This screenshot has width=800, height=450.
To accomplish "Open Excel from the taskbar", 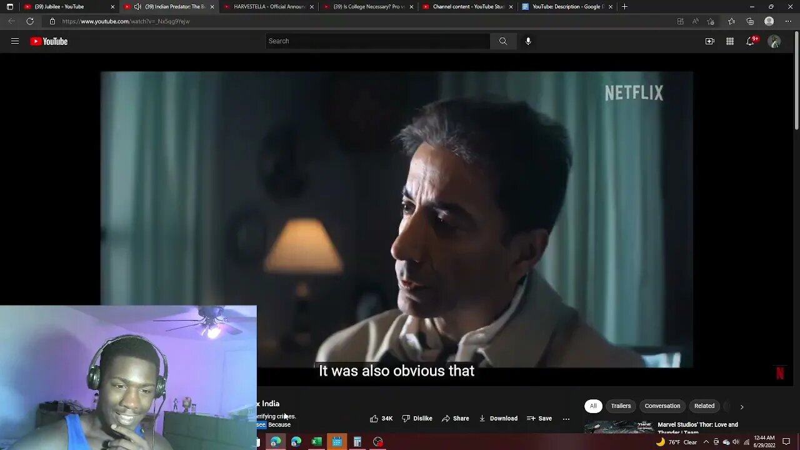I will 316,442.
